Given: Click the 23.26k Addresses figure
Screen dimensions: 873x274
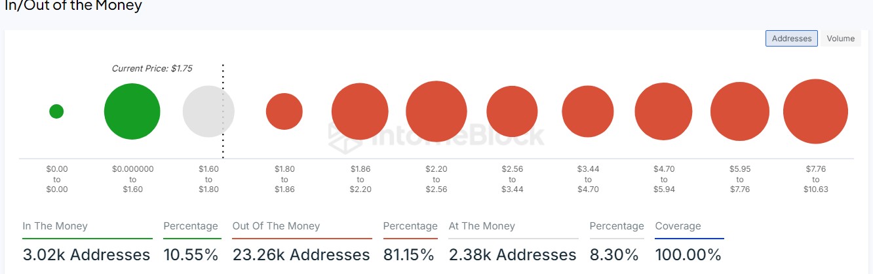Looking at the screenshot, I should tap(301, 254).
